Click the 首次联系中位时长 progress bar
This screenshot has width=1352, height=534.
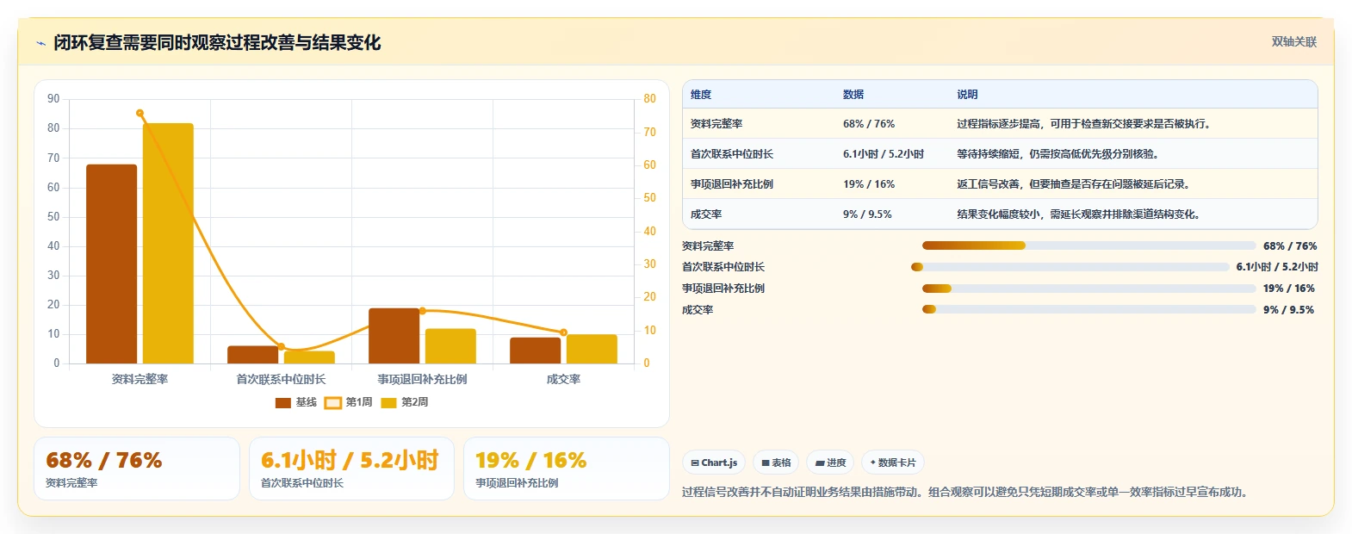click(x=1070, y=267)
